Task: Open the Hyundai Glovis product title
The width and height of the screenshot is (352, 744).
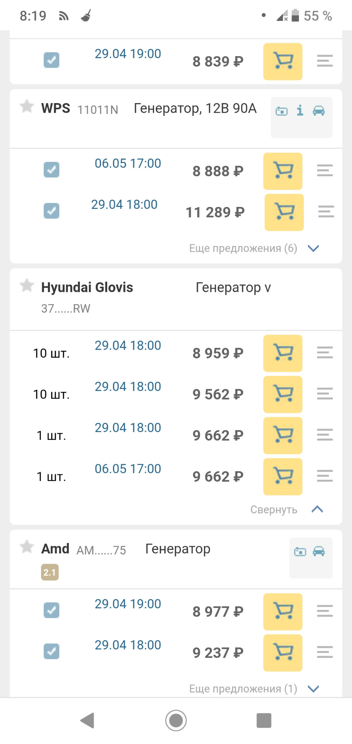Action: (x=87, y=288)
